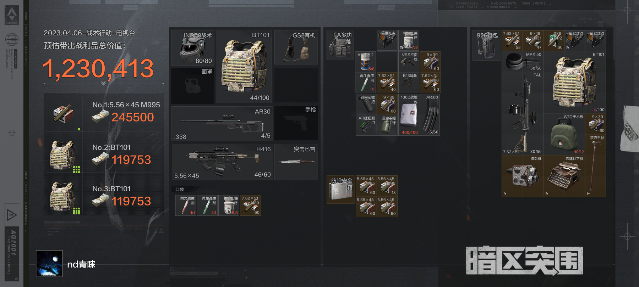Select the GS2耳机 headset slot
The height and width of the screenshot is (287, 639).
[296, 47]
